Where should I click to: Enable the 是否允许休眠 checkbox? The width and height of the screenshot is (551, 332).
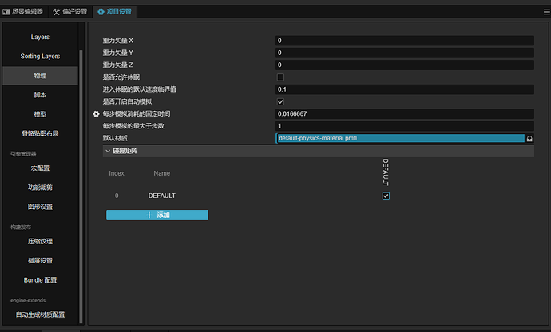click(x=280, y=77)
